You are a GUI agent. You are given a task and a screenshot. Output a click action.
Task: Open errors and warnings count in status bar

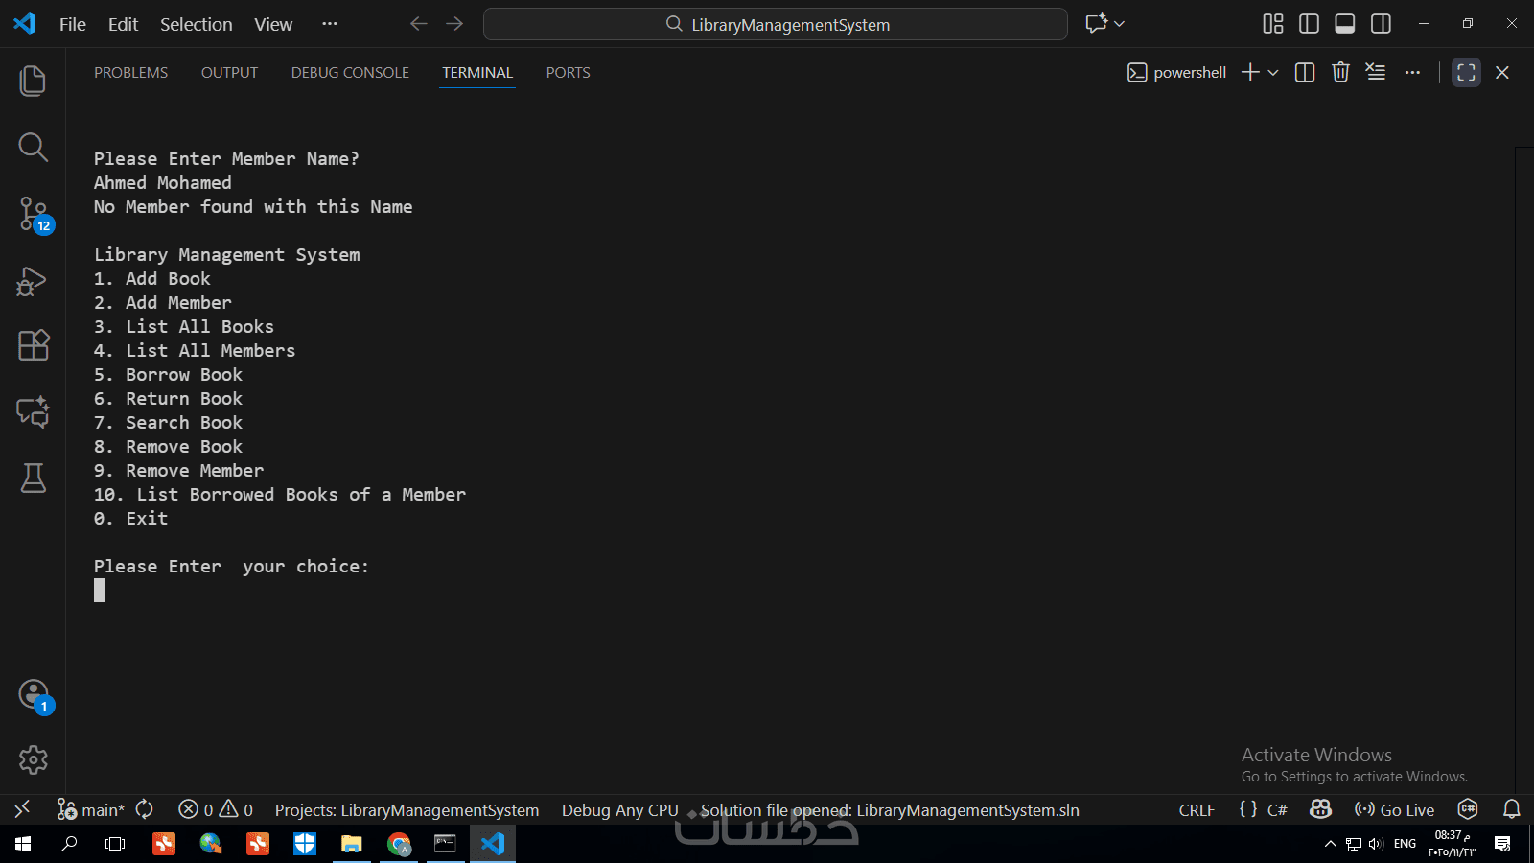(x=216, y=809)
